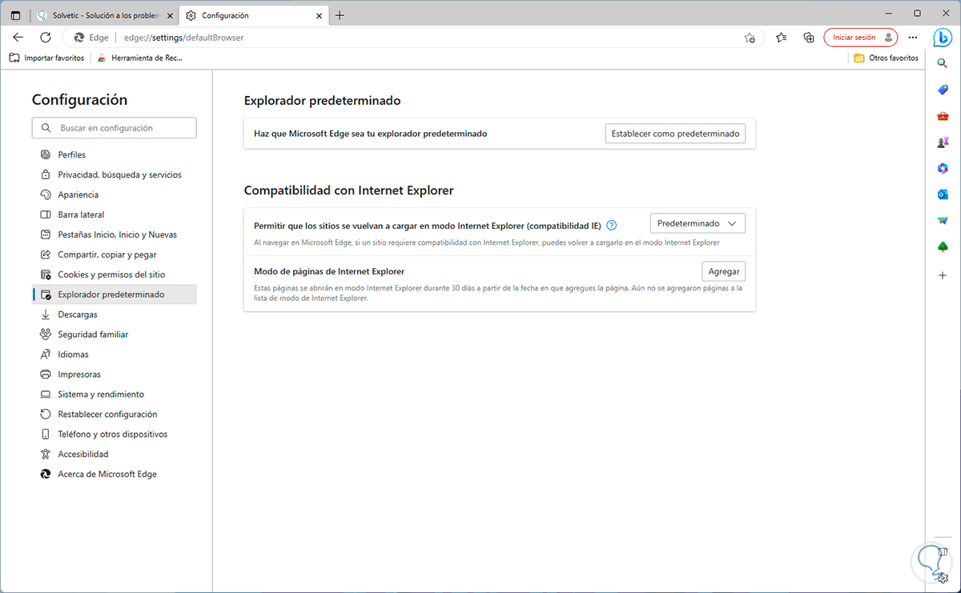Image resolution: width=961 pixels, height=593 pixels.
Task: Select the Configuración tab
Action: click(254, 15)
